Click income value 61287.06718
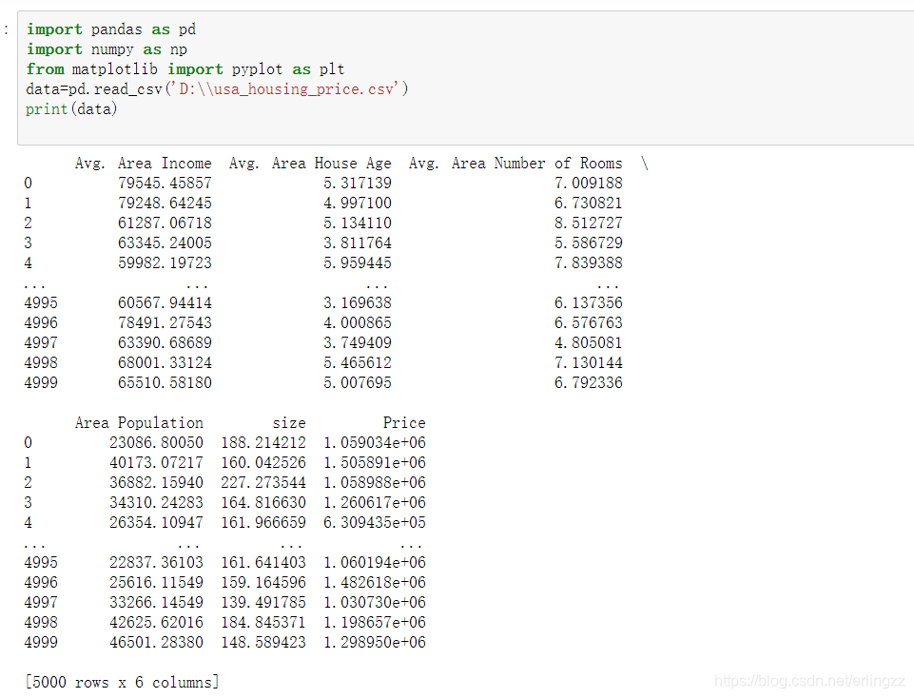 click(x=165, y=223)
